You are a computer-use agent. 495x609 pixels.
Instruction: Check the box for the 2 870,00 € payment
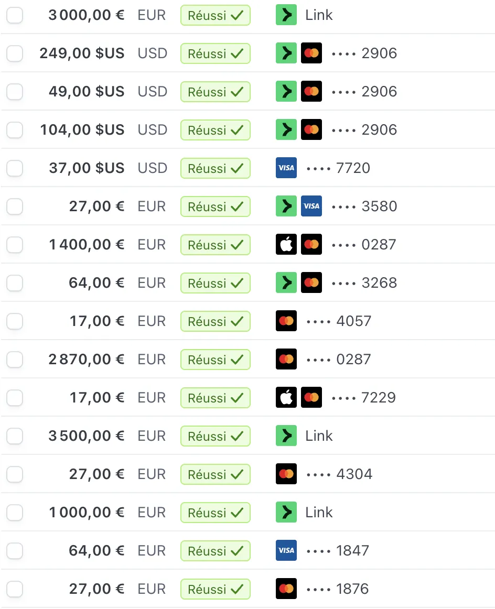point(15,359)
